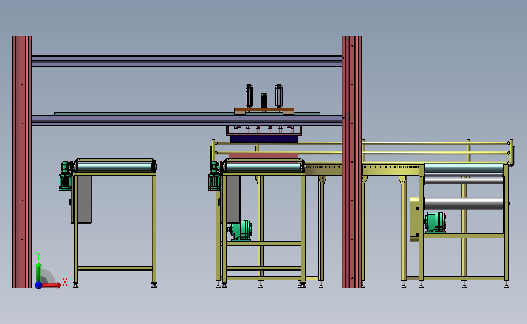
Task: Click the blue origin ball of the triad
Action: click(x=38, y=285)
